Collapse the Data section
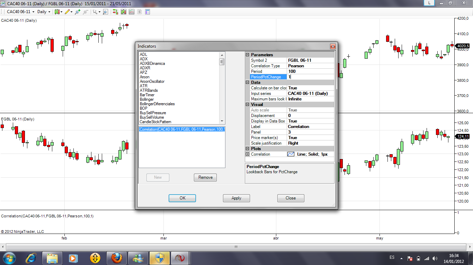 248,82
